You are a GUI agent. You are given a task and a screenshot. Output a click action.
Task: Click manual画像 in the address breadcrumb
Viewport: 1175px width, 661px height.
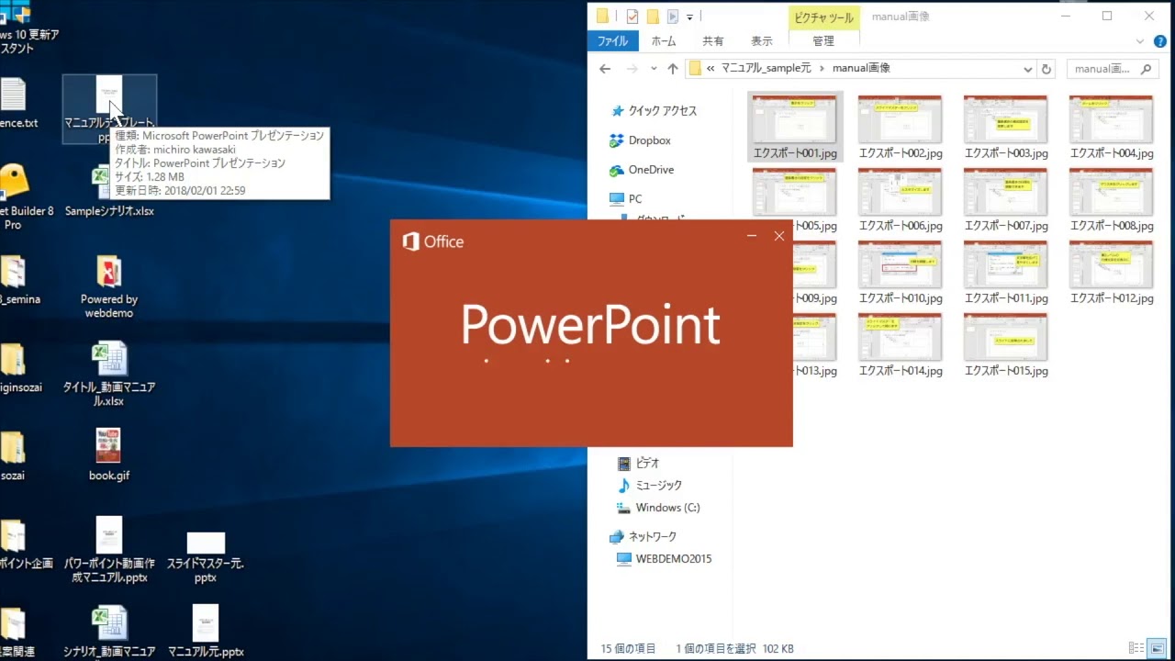[x=861, y=68]
